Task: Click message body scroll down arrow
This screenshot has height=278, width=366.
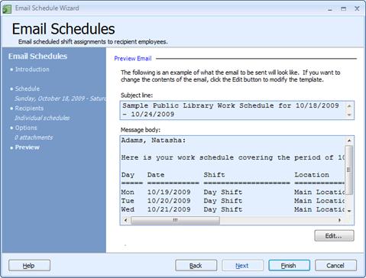Action: (x=349, y=211)
